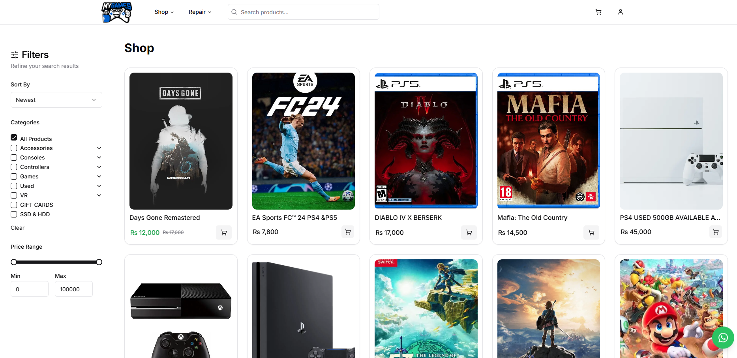737x358 pixels.
Task: Add Days Gone Remastered to cart
Action: [224, 232]
